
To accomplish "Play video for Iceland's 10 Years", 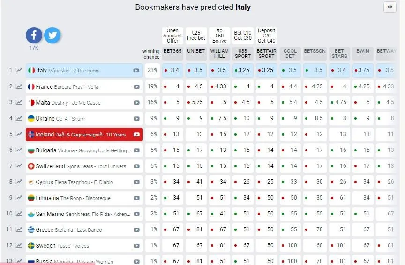I will tap(136, 135).
